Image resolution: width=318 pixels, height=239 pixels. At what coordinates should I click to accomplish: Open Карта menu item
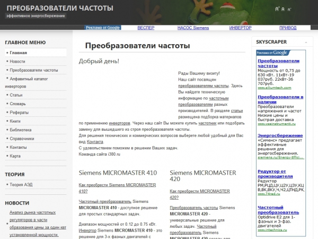coord(36,156)
